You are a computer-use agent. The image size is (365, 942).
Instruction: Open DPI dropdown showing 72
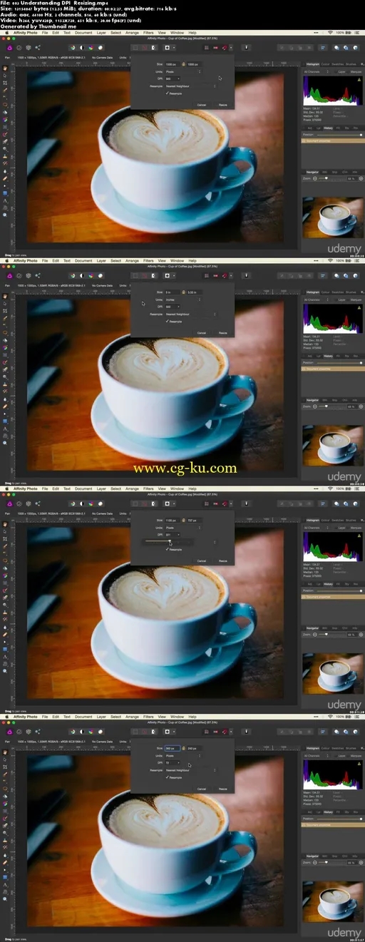[x=173, y=763]
